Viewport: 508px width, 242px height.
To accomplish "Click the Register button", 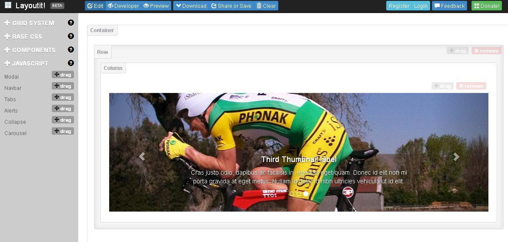I will pos(399,6).
